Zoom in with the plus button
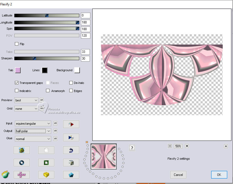Viewport: 233px width, 184px height. click(187, 146)
